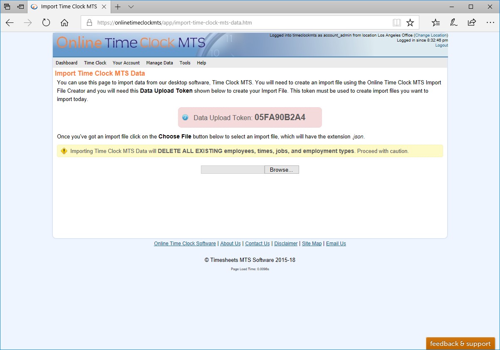This screenshot has width=500, height=350.
Task: Click the address bar URL
Action: coord(175,22)
